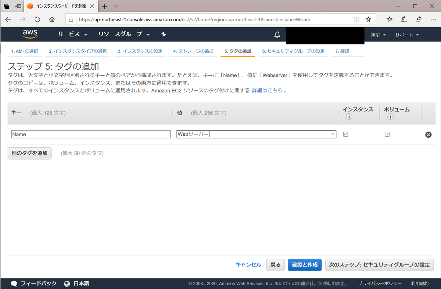Click the 日本語 globe icon in the footer
441x289 pixels.
[x=67, y=283]
